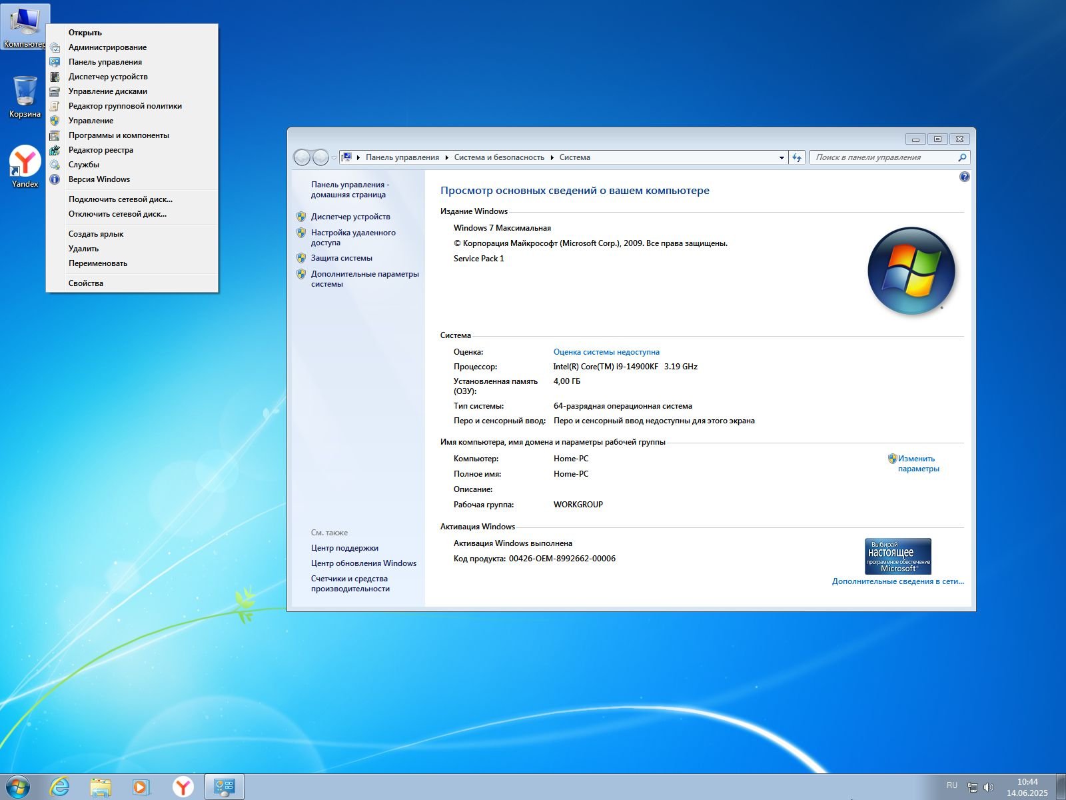Open Windows Explorer from the taskbar
This screenshot has width=1066, height=800.
click(x=101, y=787)
